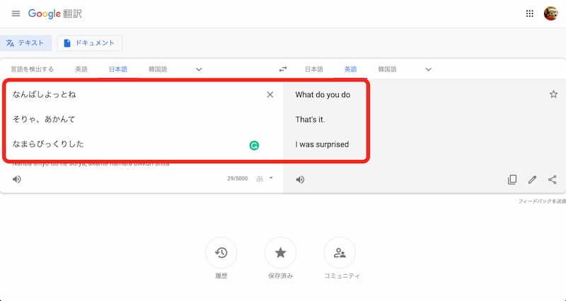This screenshot has width=566, height=301.
Task: Listen to the translated text audio
Action: point(300,180)
